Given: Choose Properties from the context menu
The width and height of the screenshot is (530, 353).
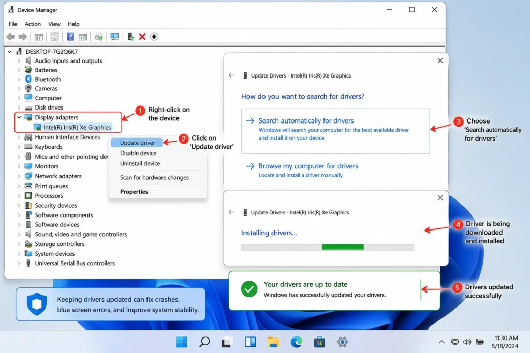Looking at the screenshot, I should (134, 192).
